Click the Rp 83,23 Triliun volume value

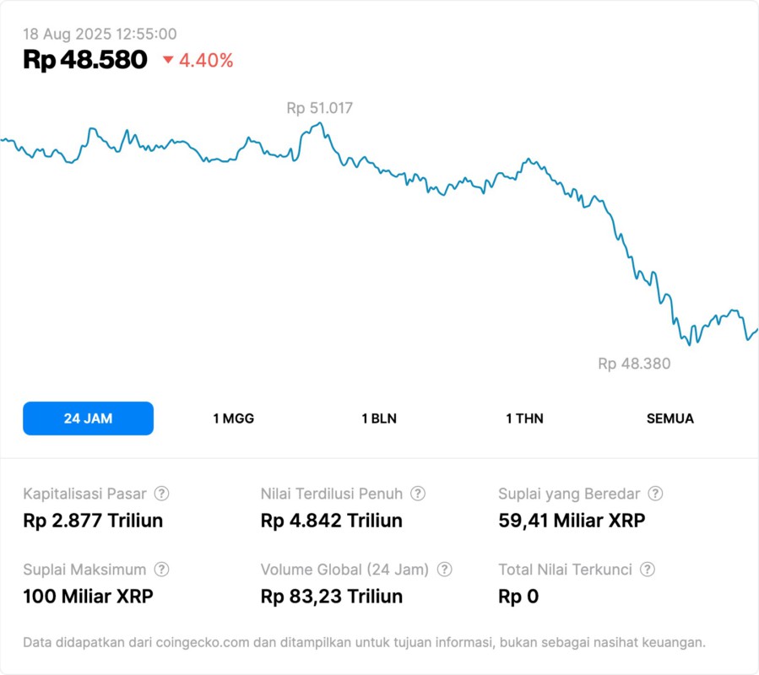[x=332, y=597]
